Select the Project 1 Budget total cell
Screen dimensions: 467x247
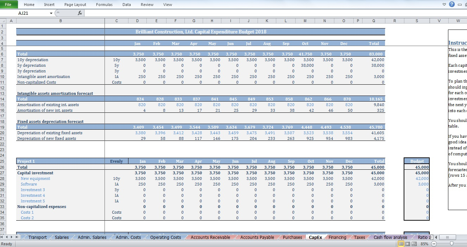[417, 168]
